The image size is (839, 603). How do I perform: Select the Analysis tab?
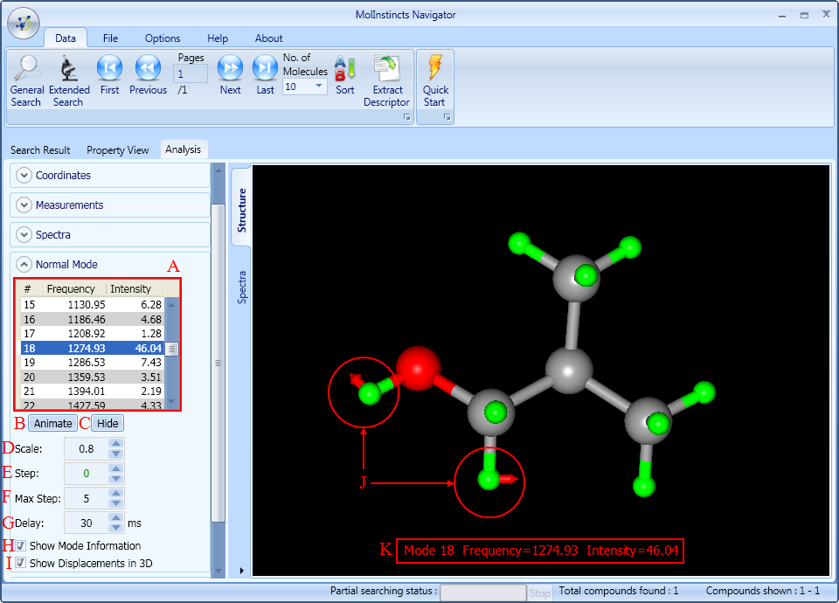coord(183,149)
